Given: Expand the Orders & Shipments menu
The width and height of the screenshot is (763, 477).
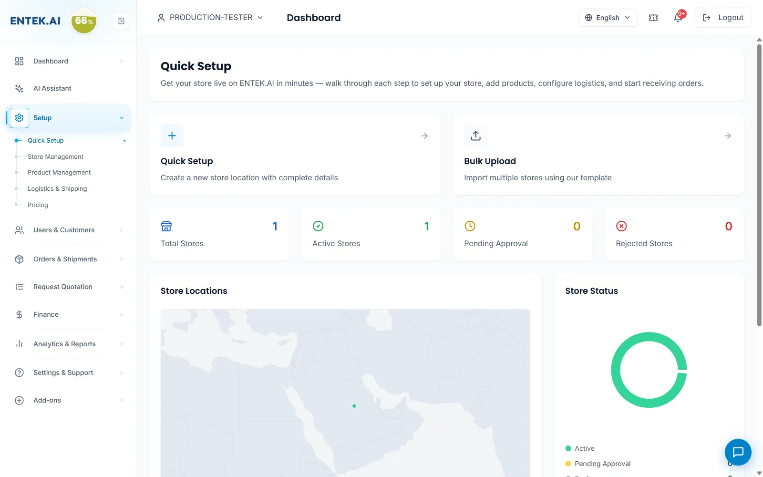Looking at the screenshot, I should (68, 259).
